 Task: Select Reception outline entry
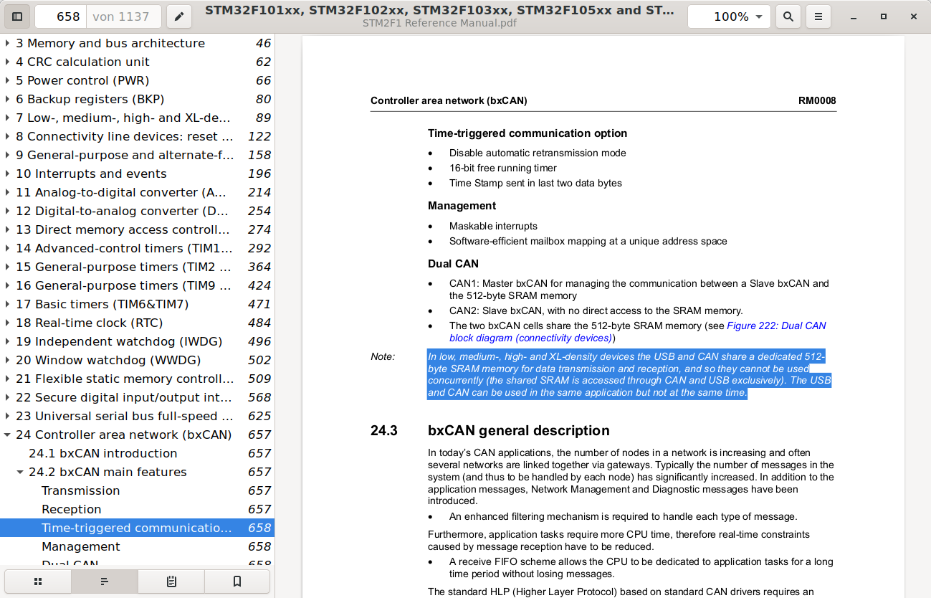point(137,509)
